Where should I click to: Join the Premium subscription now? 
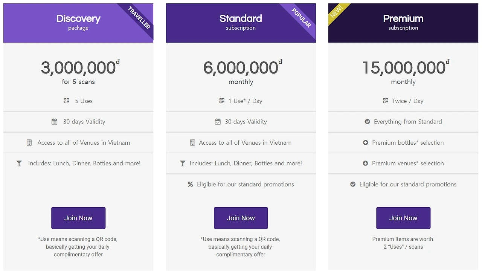tap(403, 218)
